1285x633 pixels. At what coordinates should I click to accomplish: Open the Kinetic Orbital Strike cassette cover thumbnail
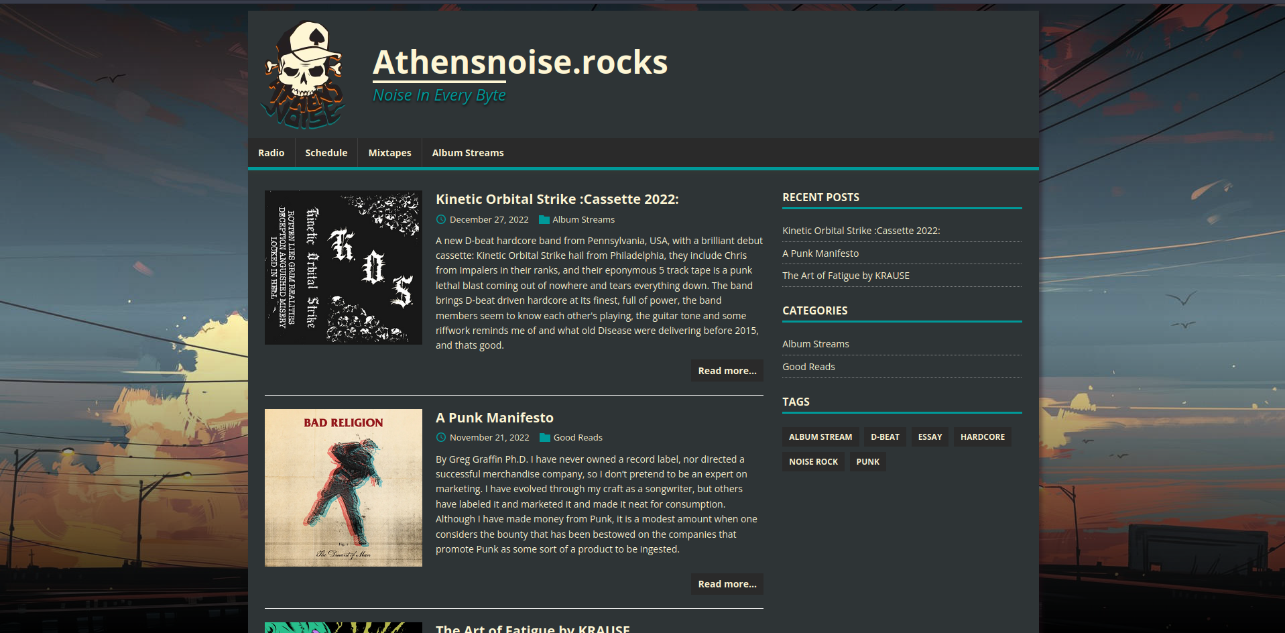tap(343, 268)
